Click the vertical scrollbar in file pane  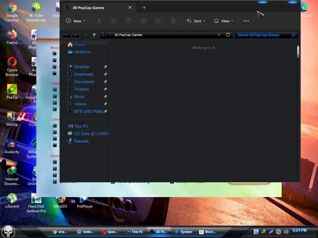coord(298,52)
